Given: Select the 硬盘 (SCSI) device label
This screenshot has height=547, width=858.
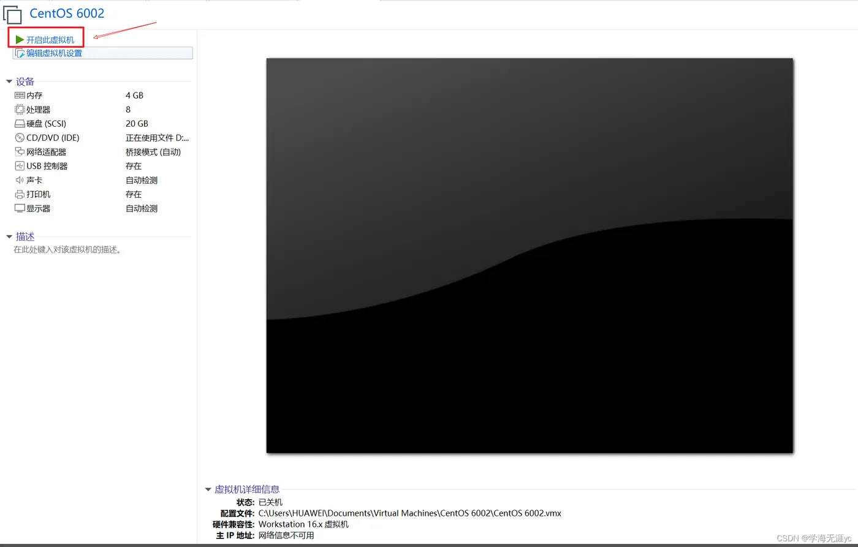Looking at the screenshot, I should coord(46,124).
